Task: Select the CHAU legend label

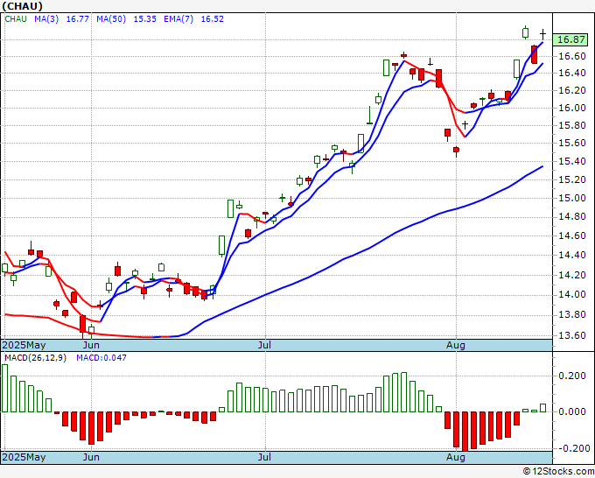Action: coord(16,19)
